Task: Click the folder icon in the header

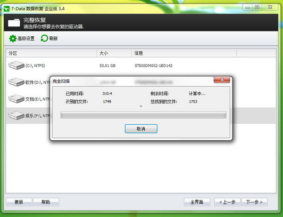Action: tap(14, 23)
